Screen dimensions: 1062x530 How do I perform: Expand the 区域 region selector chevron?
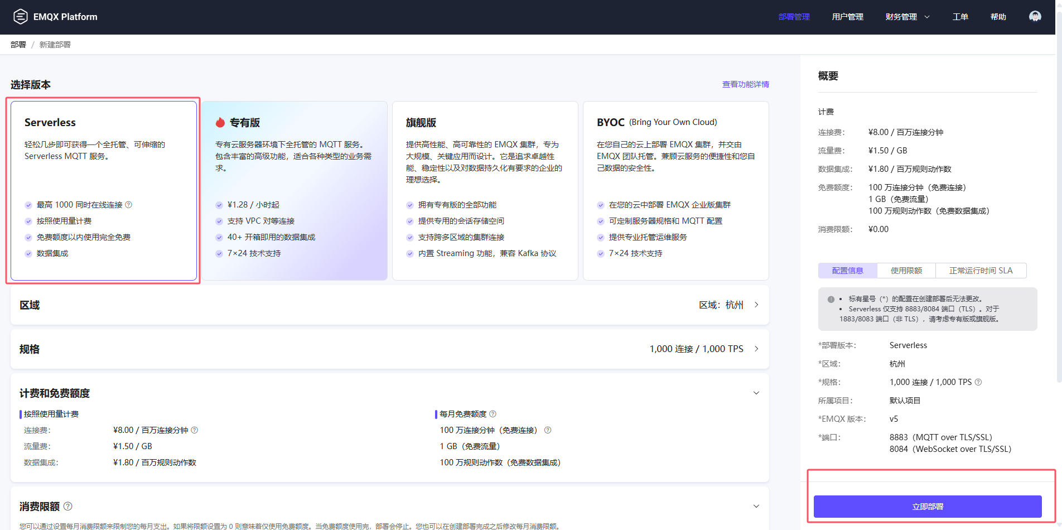click(x=756, y=305)
